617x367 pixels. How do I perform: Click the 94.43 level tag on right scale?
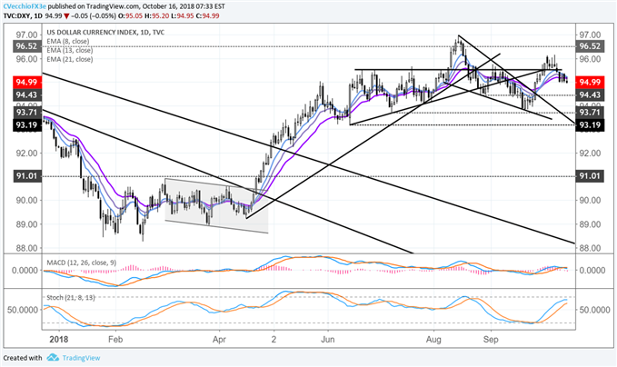(590, 94)
